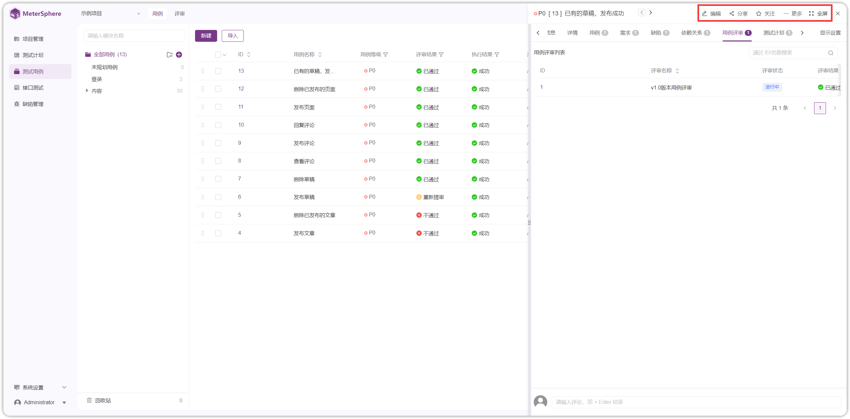Click the 新建 button
Image resolution: width=850 pixels, height=419 pixels.
click(x=206, y=36)
